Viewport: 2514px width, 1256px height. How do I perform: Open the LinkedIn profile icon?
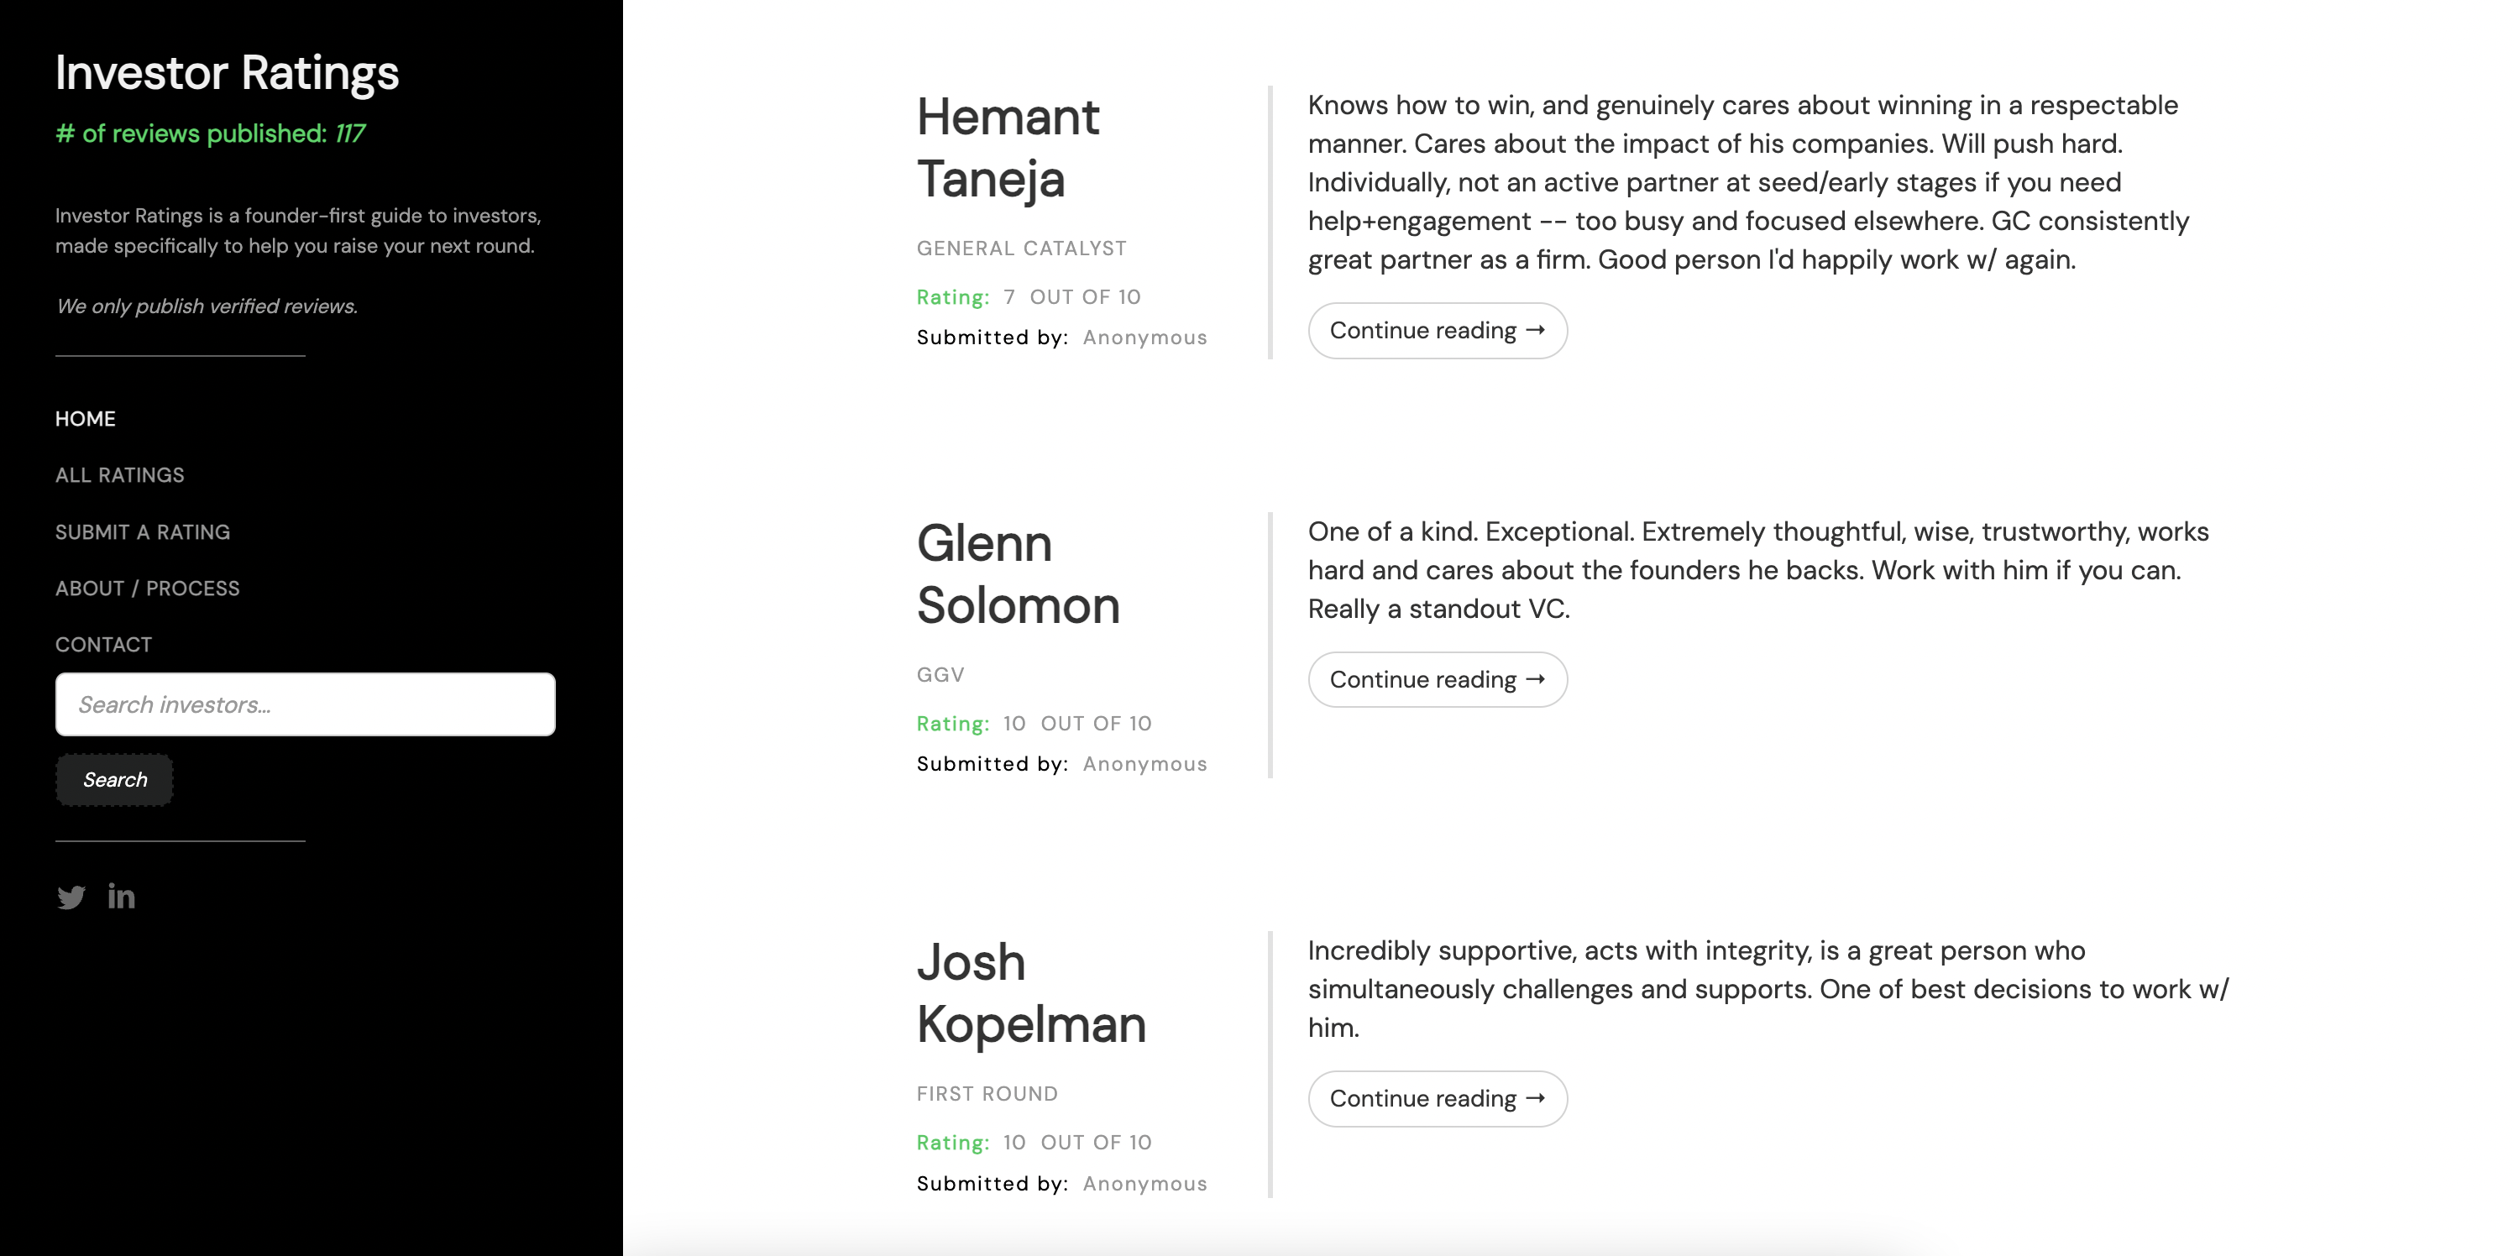[x=121, y=896]
